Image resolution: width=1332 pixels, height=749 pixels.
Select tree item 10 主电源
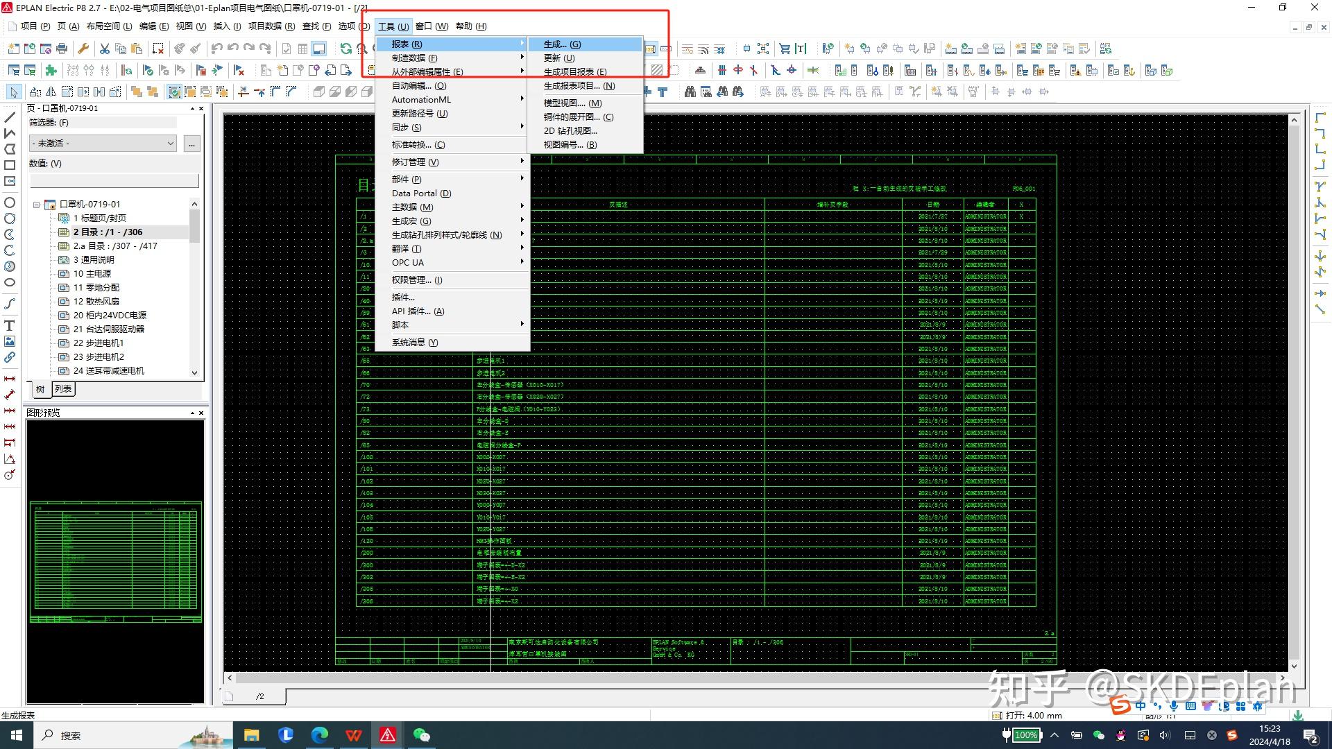[92, 273]
